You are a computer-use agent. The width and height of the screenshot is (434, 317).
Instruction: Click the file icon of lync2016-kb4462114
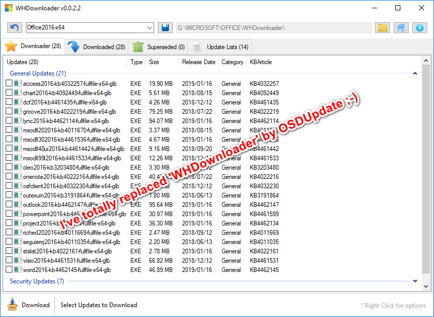[18, 120]
